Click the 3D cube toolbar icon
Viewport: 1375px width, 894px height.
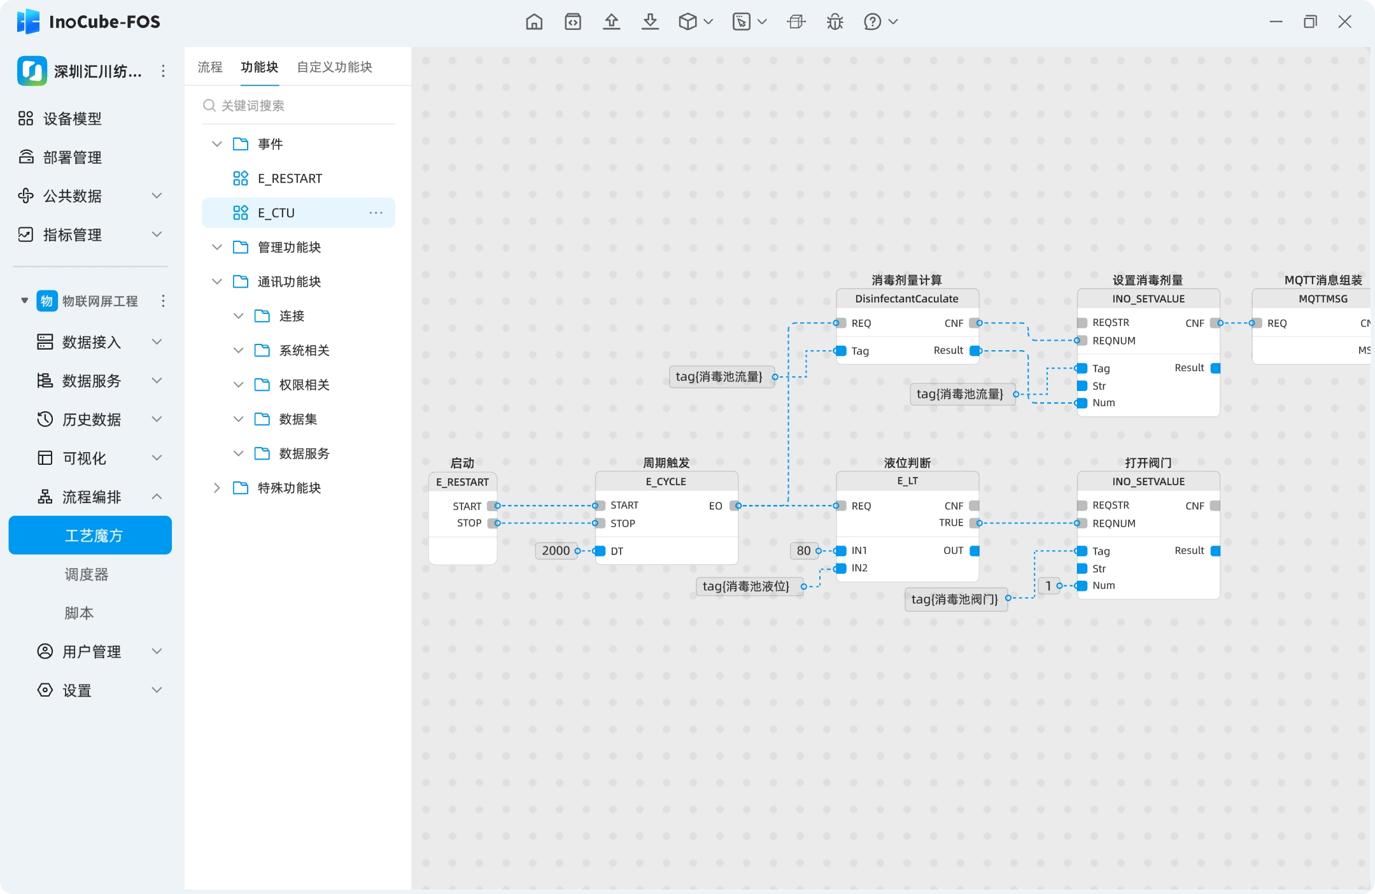point(687,22)
